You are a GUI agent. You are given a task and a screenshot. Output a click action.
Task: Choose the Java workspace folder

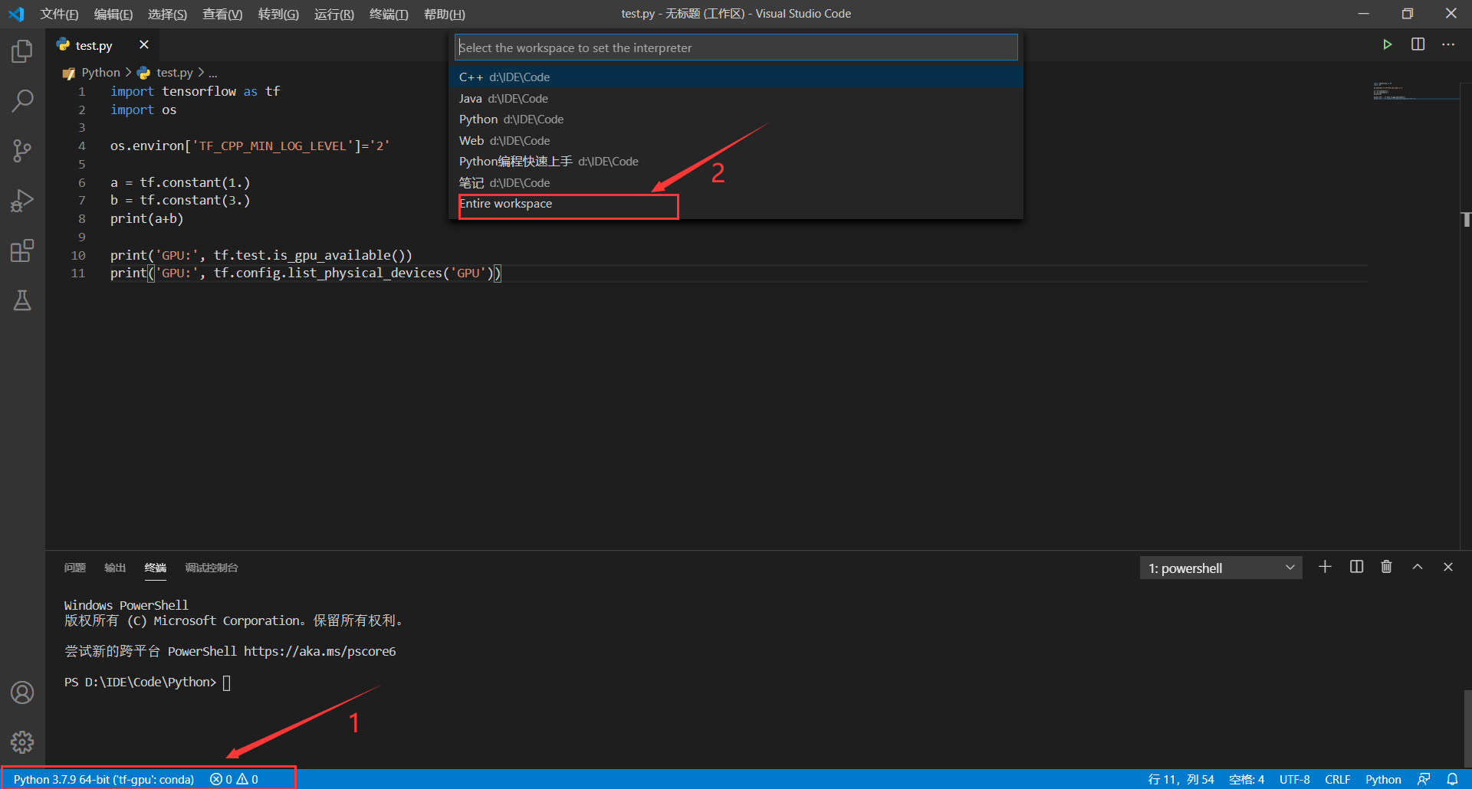pos(736,98)
